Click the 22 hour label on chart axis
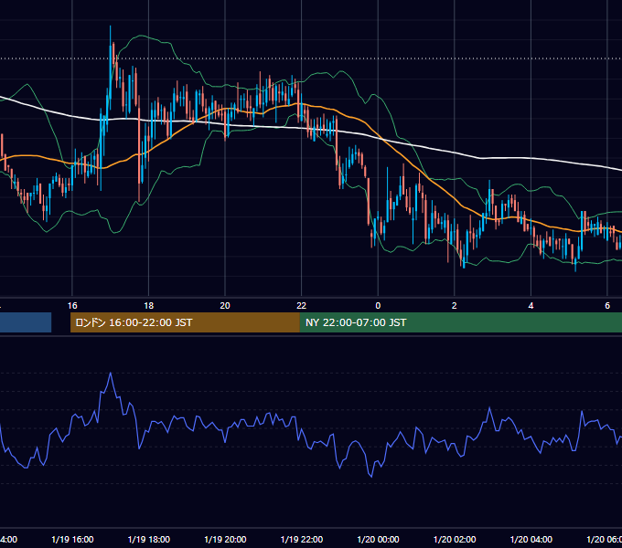The width and height of the screenshot is (622, 548). tap(302, 306)
